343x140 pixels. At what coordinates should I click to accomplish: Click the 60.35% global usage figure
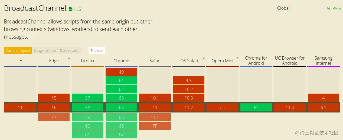point(334,9)
